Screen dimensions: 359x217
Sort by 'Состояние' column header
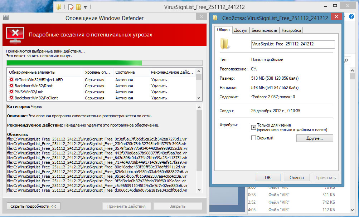[x=131, y=72]
